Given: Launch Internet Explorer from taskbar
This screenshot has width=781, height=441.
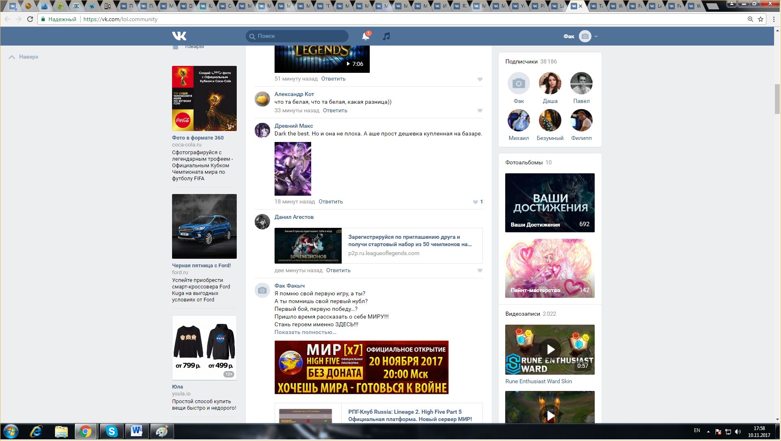Looking at the screenshot, I should pyautogui.click(x=36, y=432).
